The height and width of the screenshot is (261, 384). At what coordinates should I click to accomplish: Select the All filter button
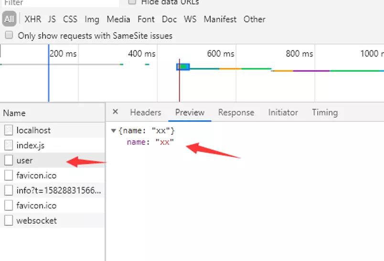[x=9, y=19]
